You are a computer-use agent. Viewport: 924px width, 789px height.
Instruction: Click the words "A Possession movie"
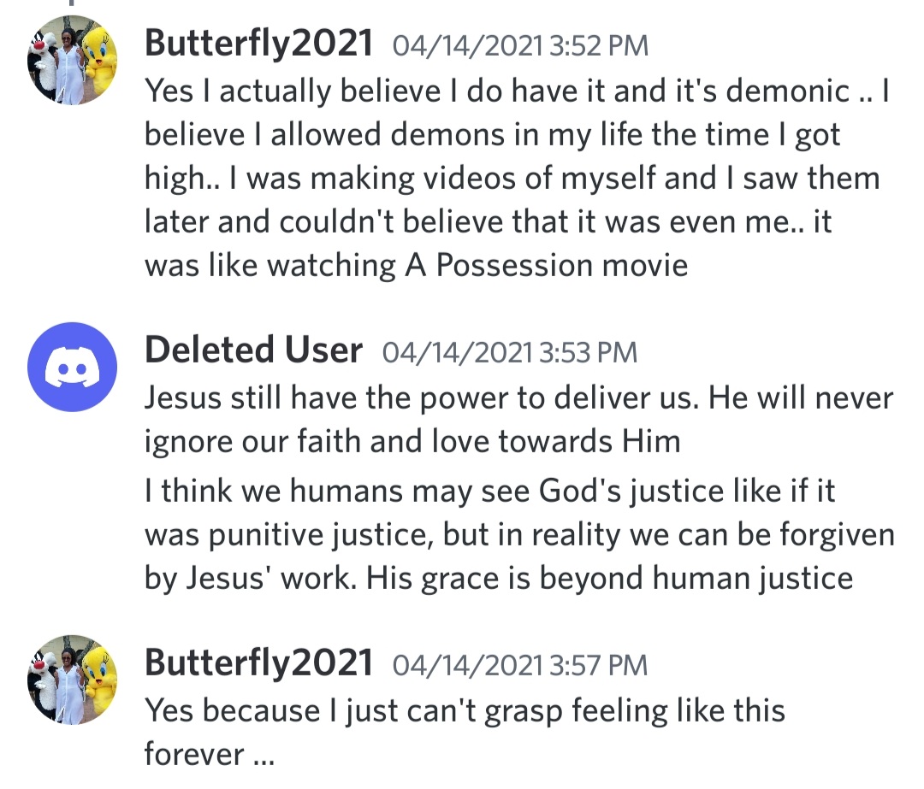pos(546,265)
